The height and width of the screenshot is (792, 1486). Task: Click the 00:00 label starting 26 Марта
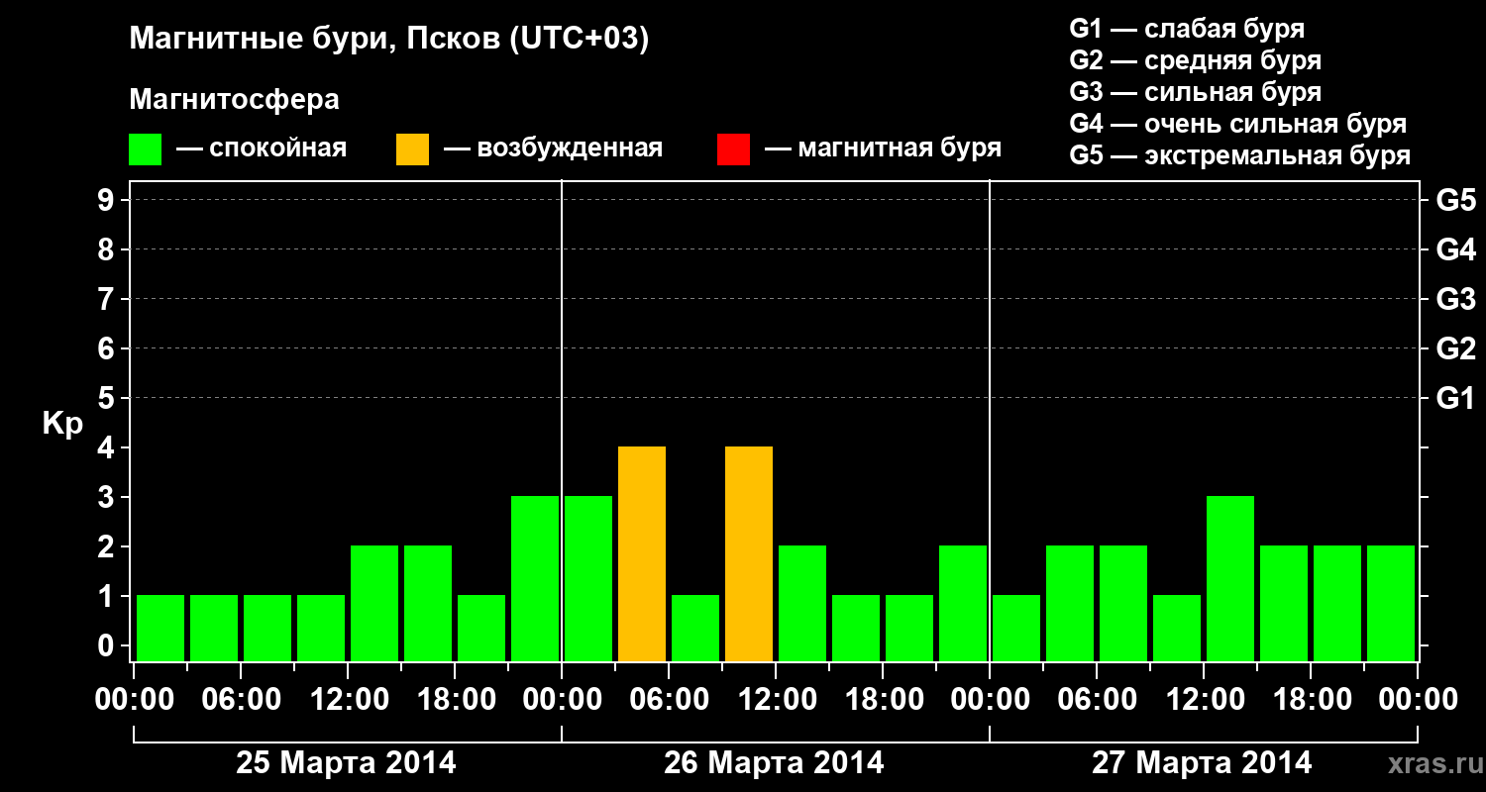564,700
